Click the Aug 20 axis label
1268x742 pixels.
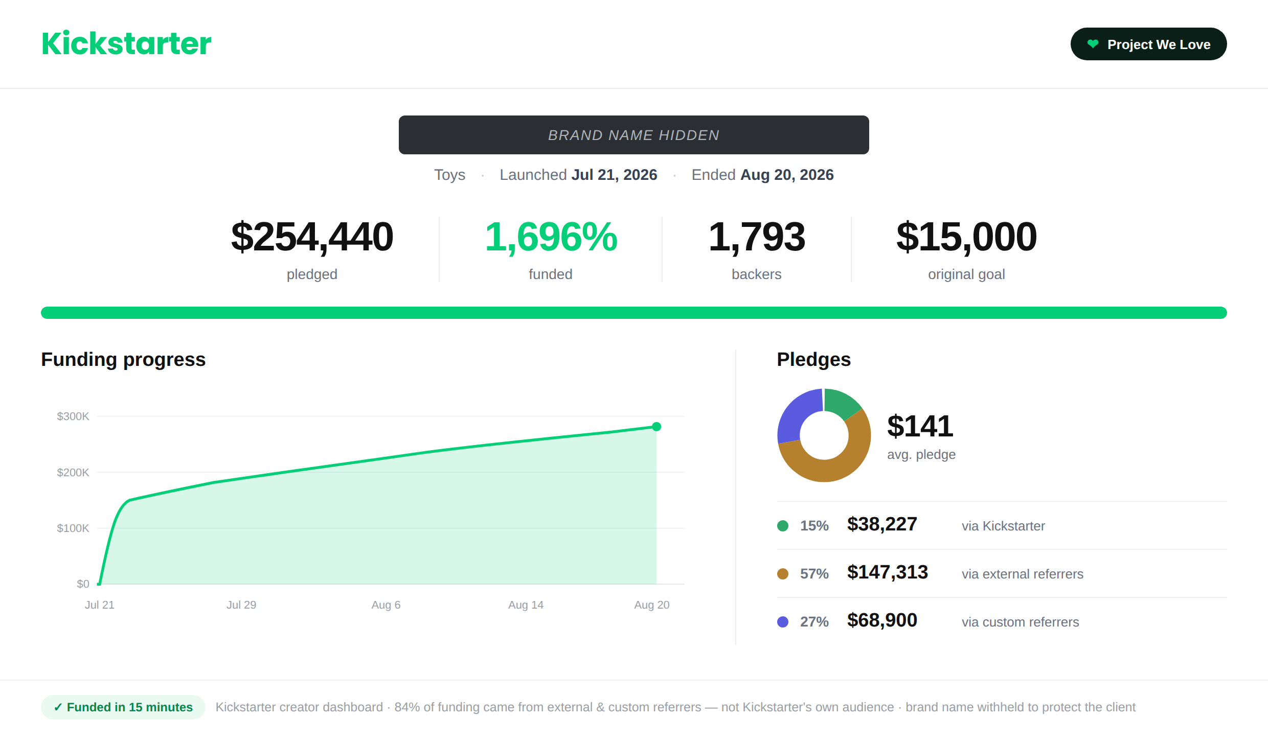click(651, 605)
